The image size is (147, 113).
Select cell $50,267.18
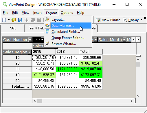click(x=44, y=58)
